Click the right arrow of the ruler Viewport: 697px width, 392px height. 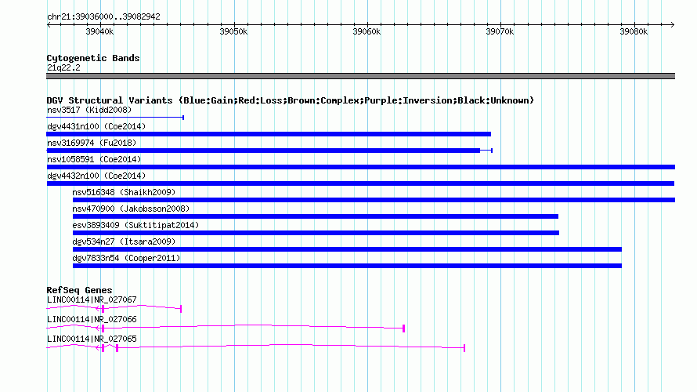pyautogui.click(x=672, y=24)
